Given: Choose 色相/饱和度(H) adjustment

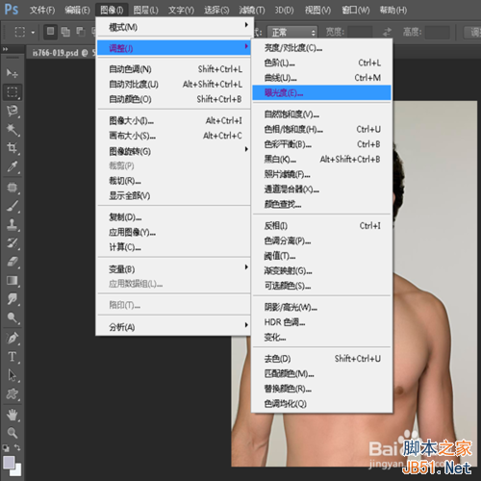Looking at the screenshot, I should pos(321,130).
